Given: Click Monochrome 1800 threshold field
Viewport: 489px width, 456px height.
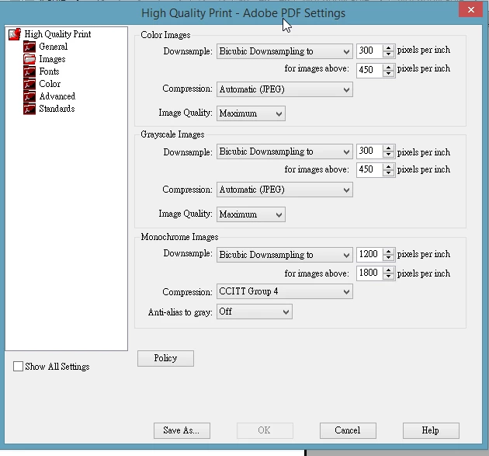Looking at the screenshot, I should pyautogui.click(x=369, y=273).
